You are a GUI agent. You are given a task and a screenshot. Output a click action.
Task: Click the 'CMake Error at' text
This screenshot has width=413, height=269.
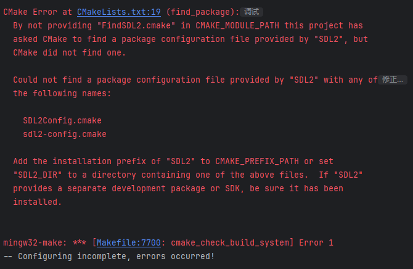tap(38, 12)
